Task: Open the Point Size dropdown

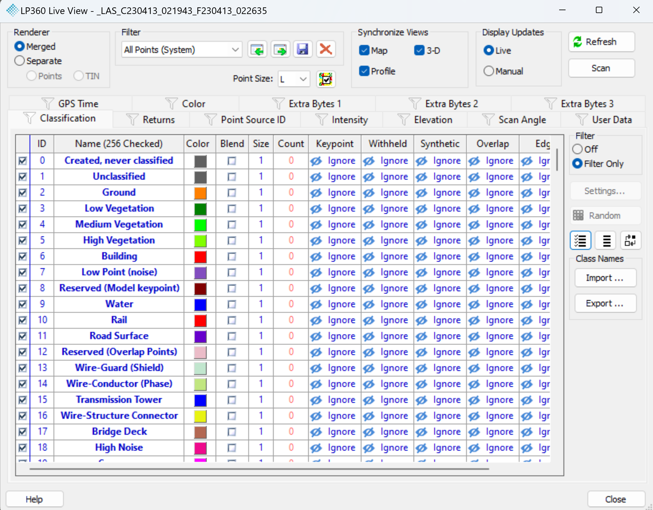Action: point(294,79)
